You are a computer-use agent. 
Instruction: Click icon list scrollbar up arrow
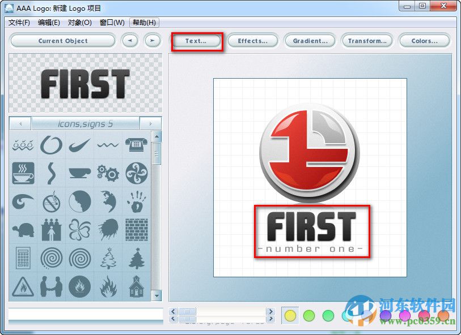pos(157,136)
